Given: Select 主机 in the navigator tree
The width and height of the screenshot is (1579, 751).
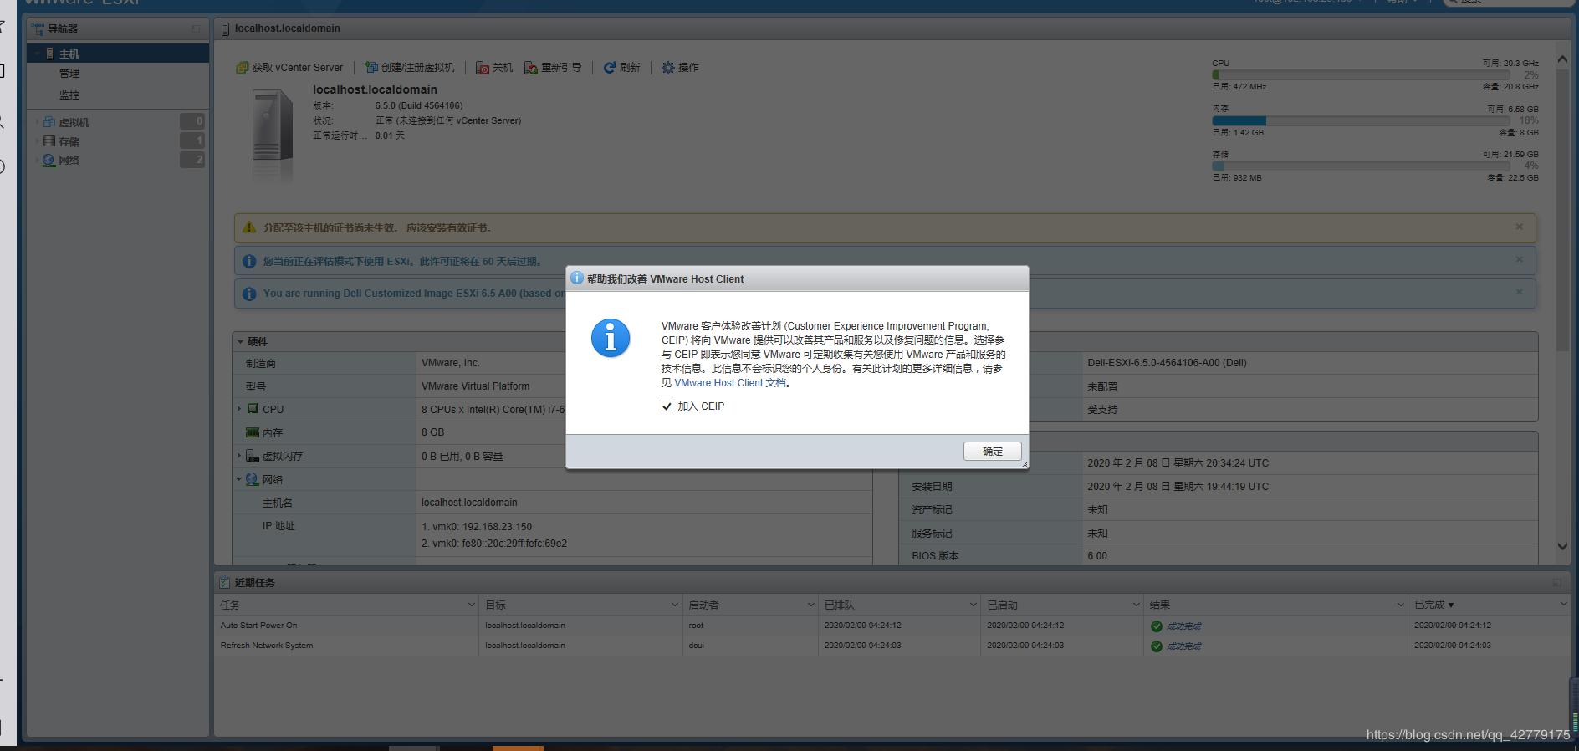Looking at the screenshot, I should (118, 54).
